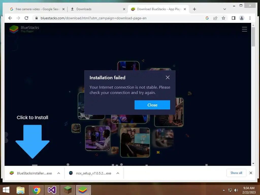Reload the BlueStacks download page
260x195 pixels.
coord(26,18)
